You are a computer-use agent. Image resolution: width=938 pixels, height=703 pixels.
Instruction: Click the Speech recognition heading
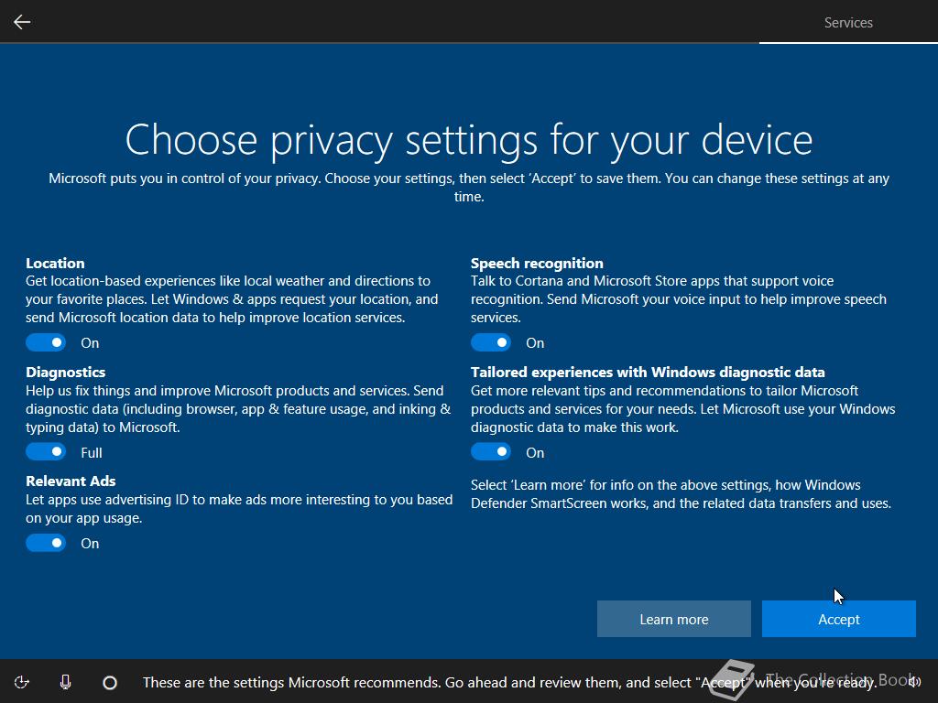coord(537,263)
